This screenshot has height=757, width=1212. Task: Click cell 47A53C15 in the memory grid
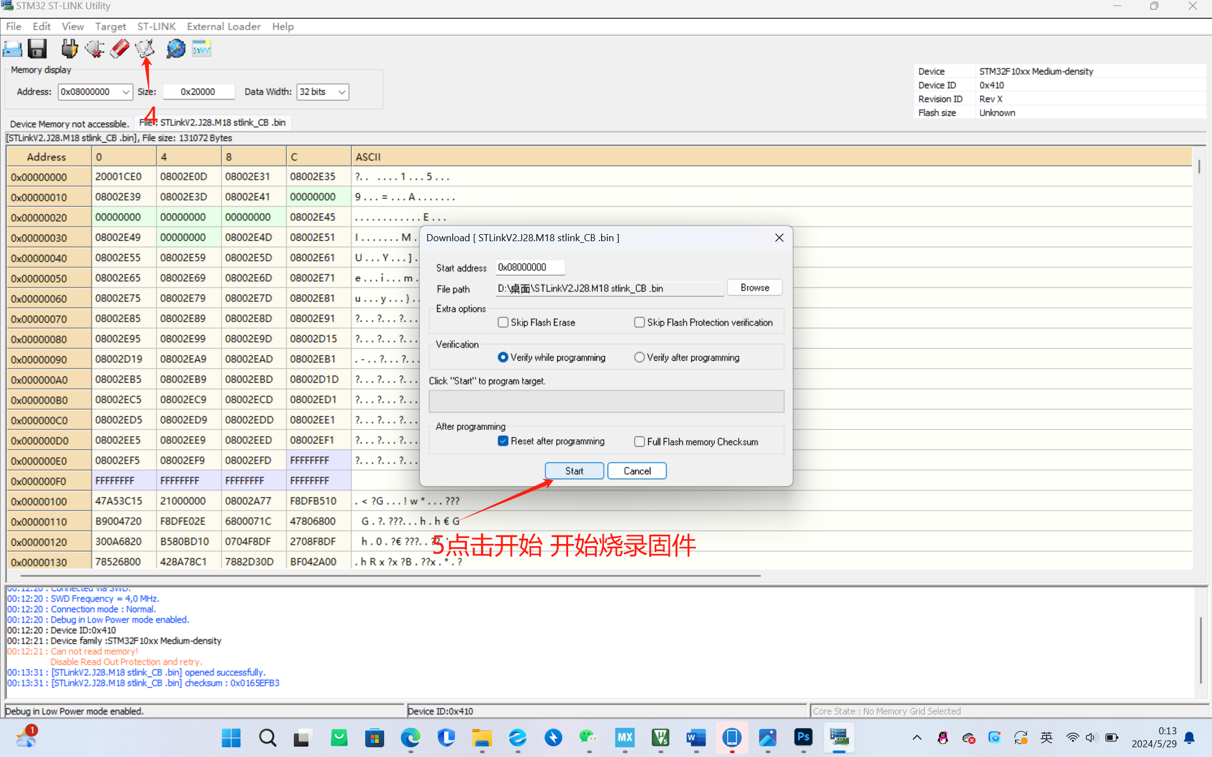click(x=124, y=501)
